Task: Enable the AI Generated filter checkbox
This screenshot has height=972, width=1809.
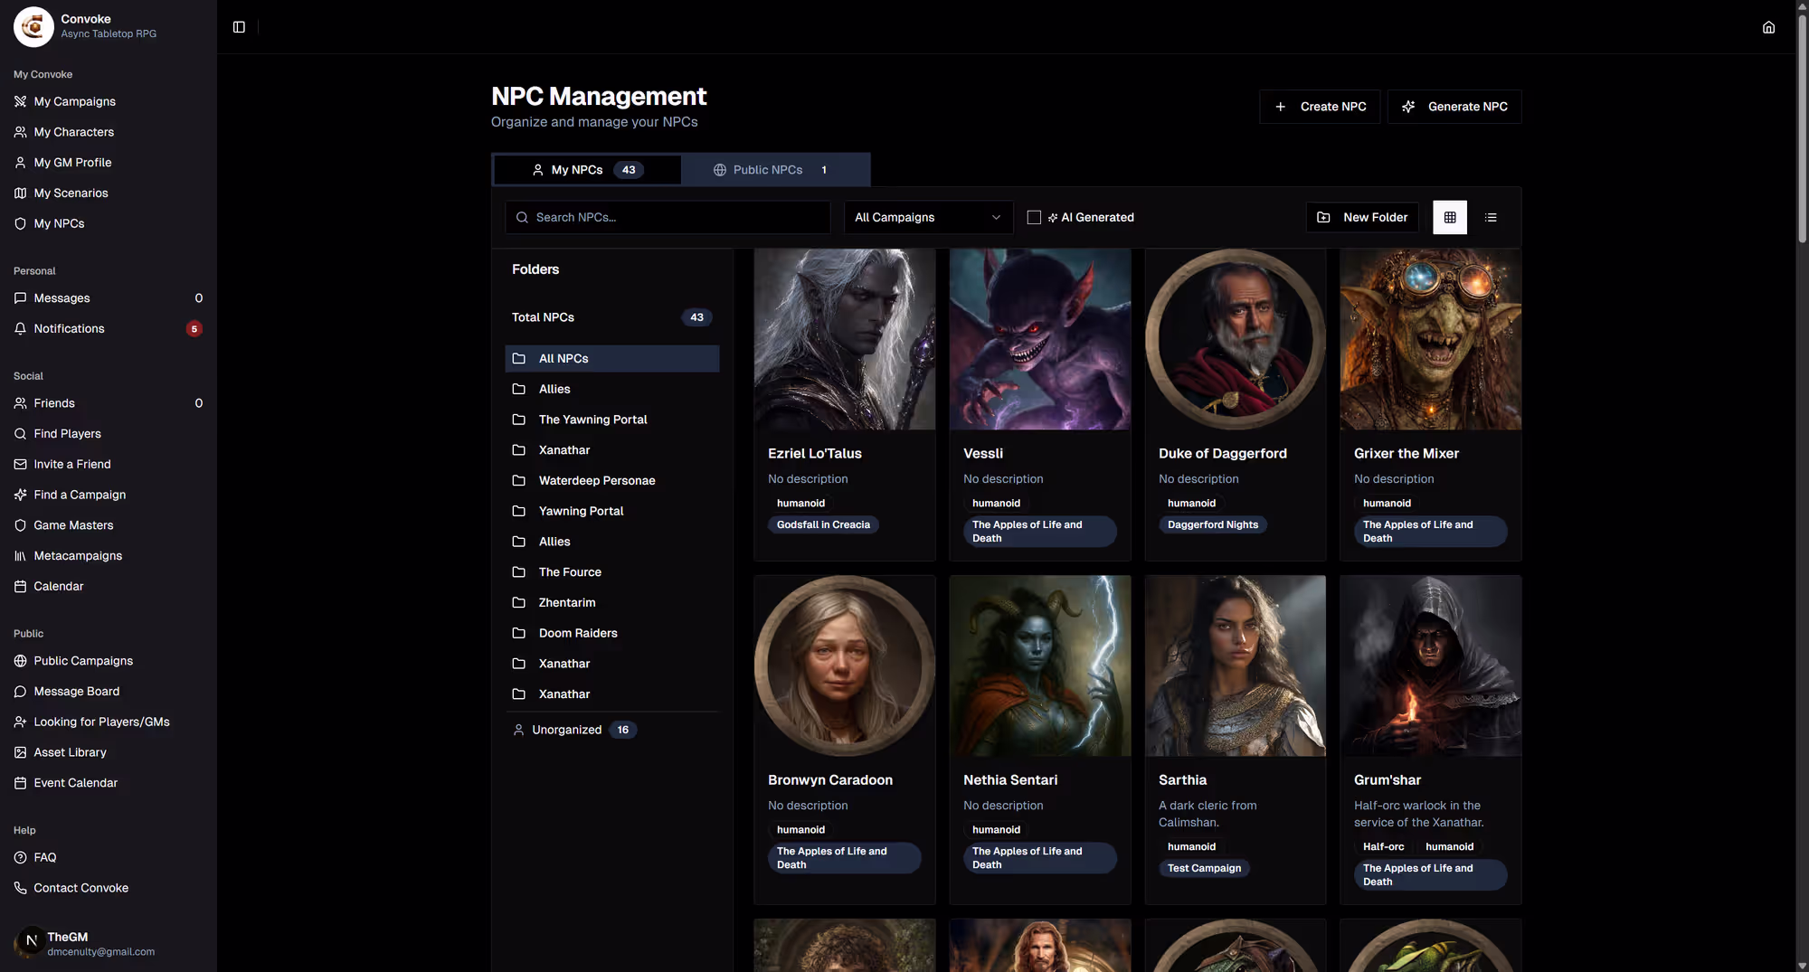Action: (1034, 217)
